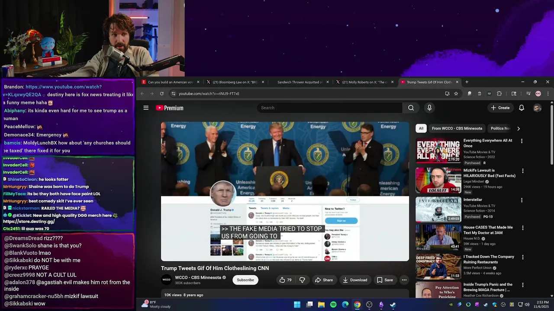Click the YouTube Premium logo
The image size is (554, 311).
click(x=170, y=108)
